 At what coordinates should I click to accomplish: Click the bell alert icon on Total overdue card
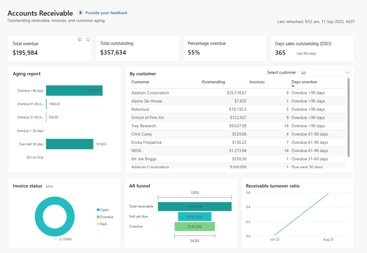pyautogui.click(x=88, y=40)
